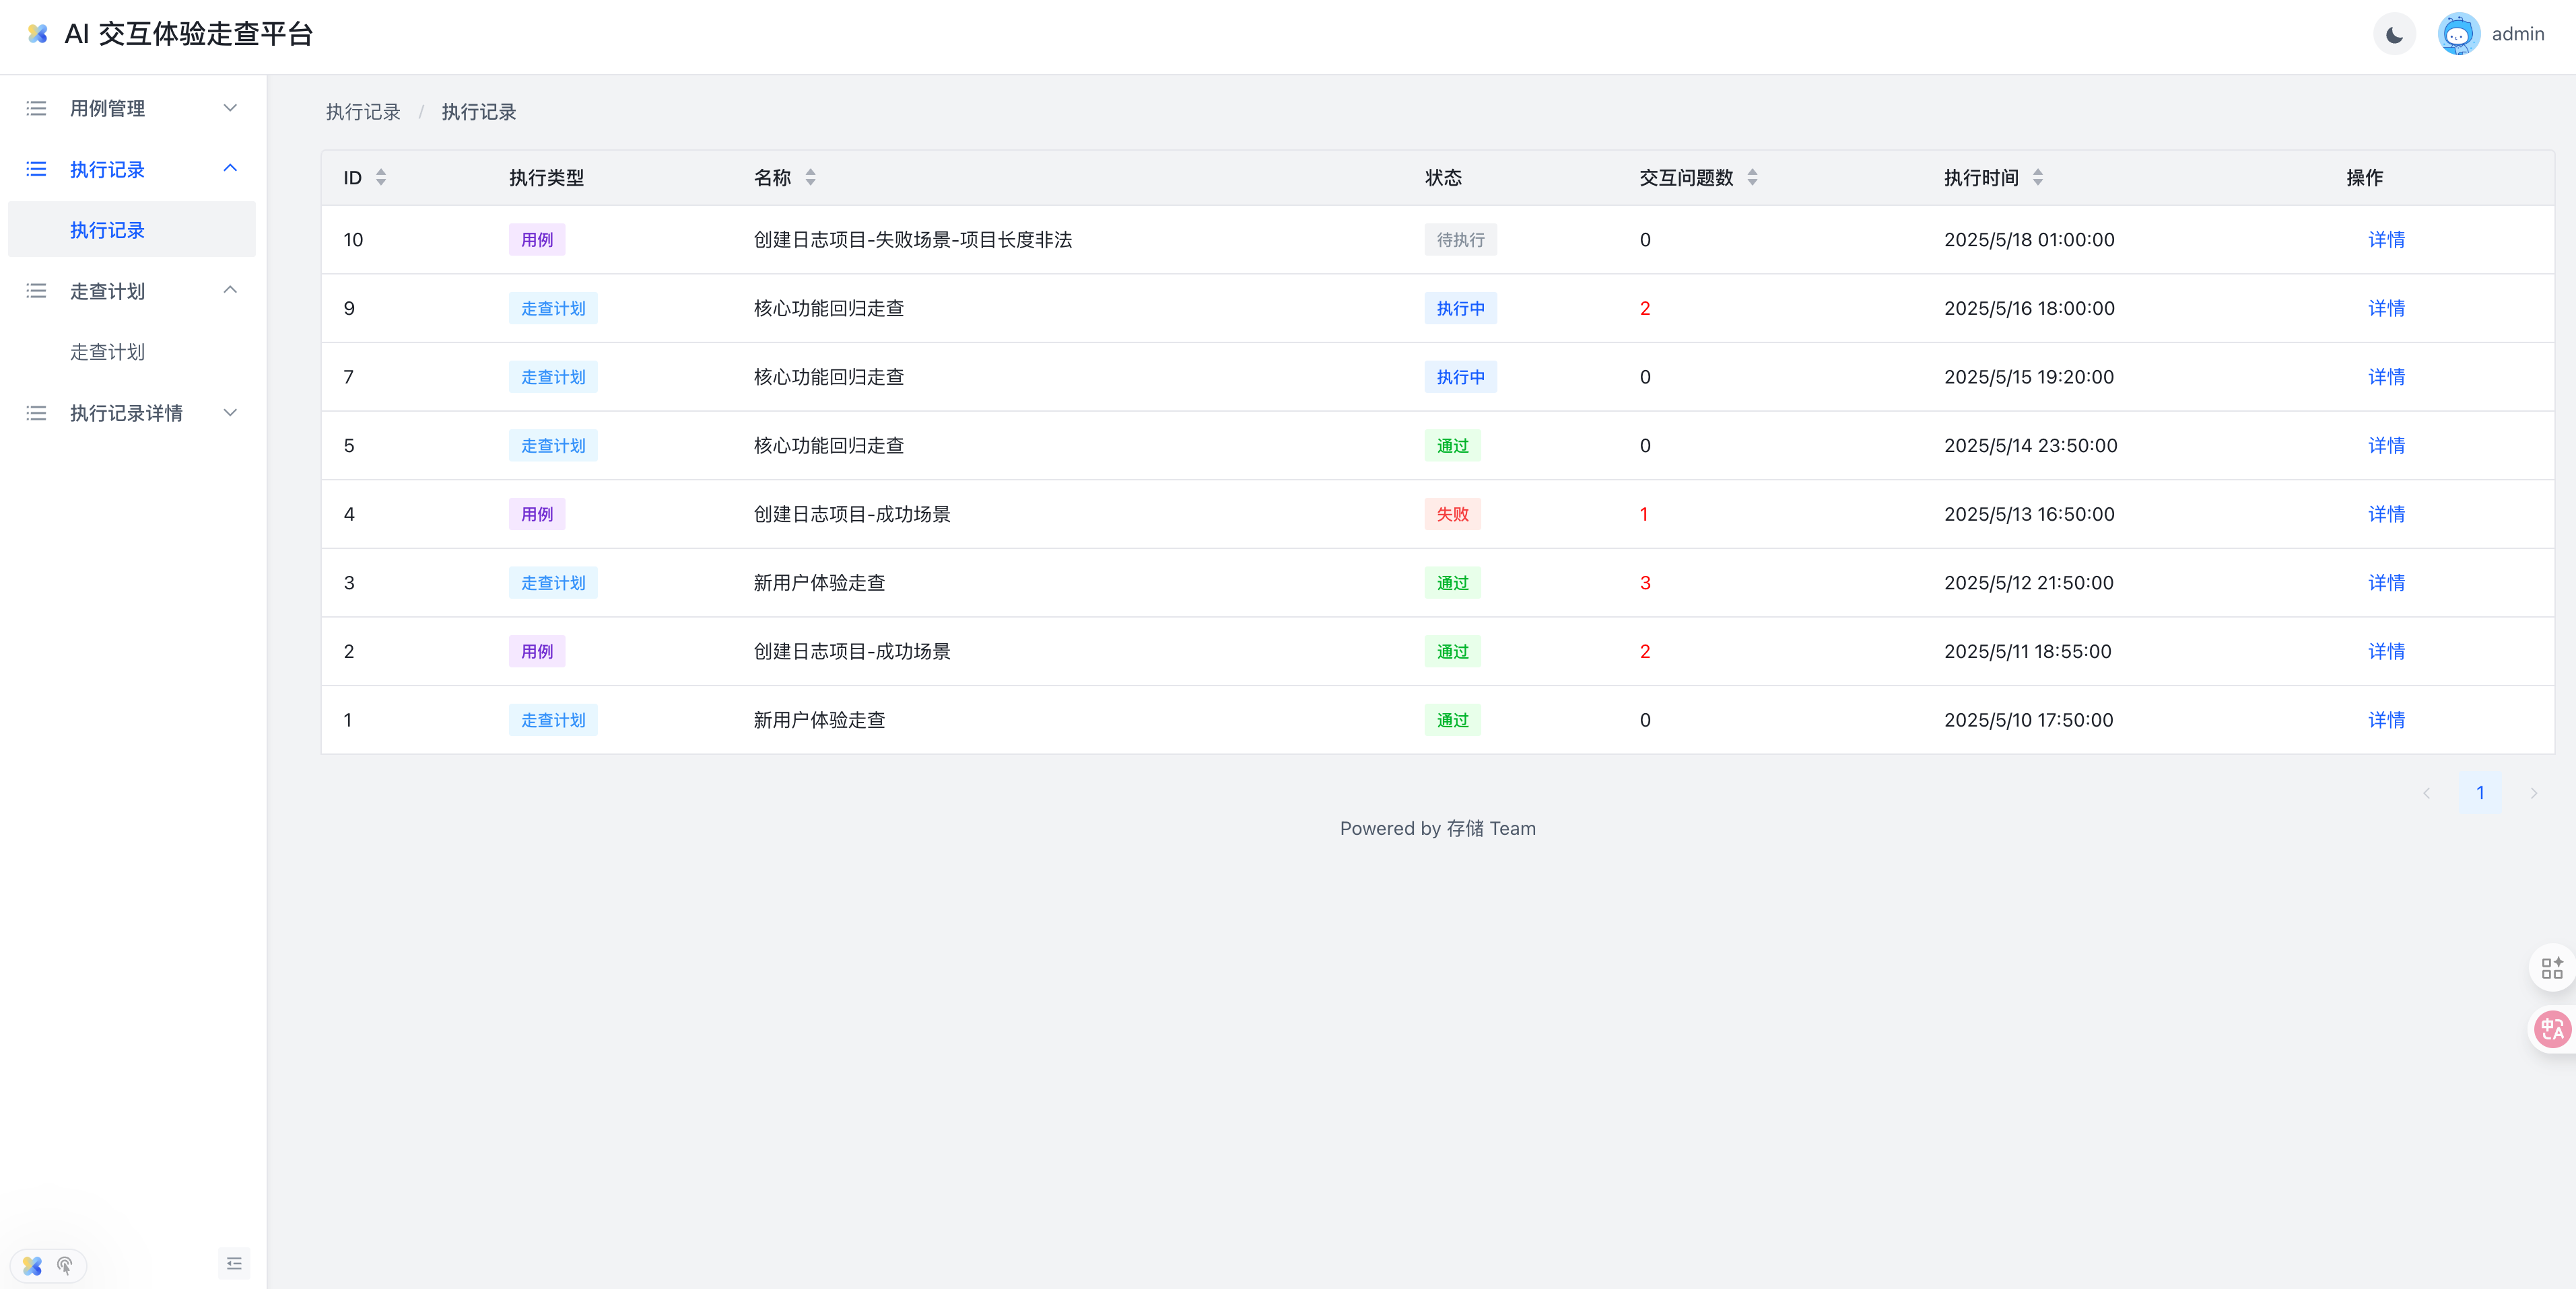Click the second 执行记录 breadcrumb text

(479, 112)
